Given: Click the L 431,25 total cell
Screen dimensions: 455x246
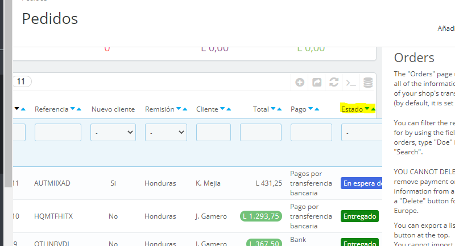Looking at the screenshot, I should [269, 183].
